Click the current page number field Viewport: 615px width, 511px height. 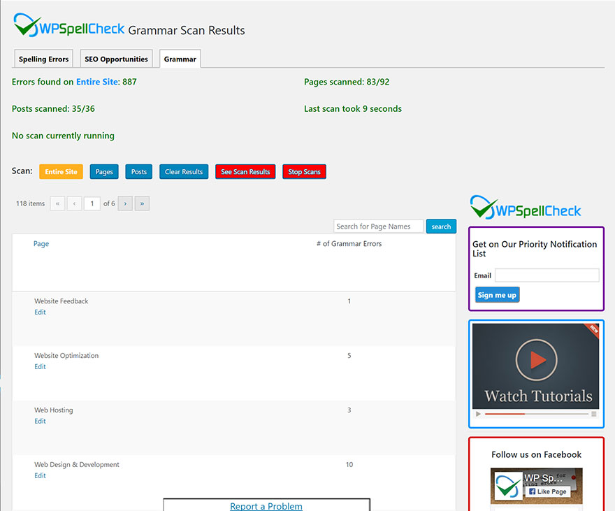[92, 203]
